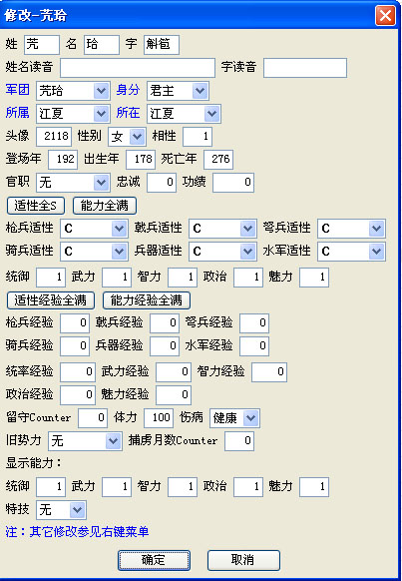The width and height of the screenshot is (402, 581).
Task: Open the 官职 dropdown
Action: coord(73,183)
